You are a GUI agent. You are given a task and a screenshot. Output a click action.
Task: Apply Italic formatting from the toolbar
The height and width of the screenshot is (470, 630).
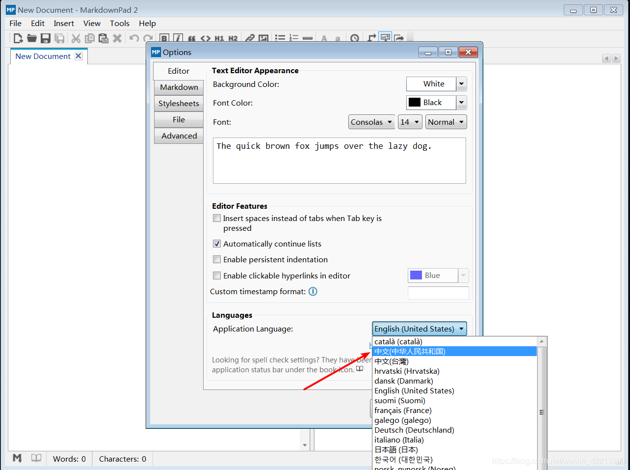pos(178,38)
